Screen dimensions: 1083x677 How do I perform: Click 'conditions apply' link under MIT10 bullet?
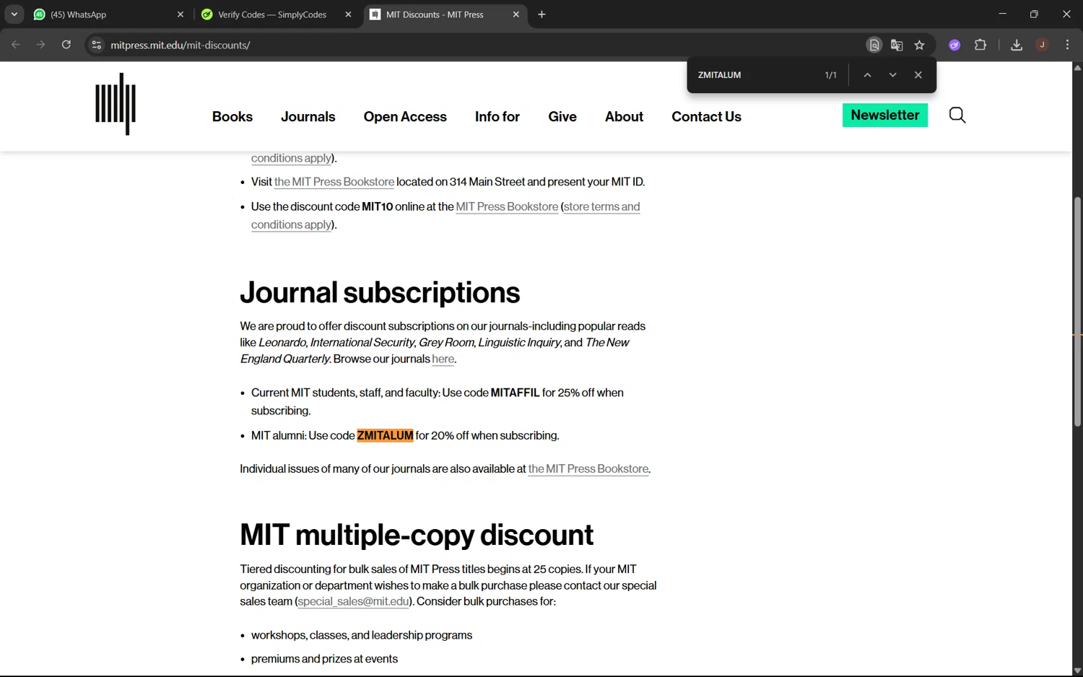coord(292,224)
